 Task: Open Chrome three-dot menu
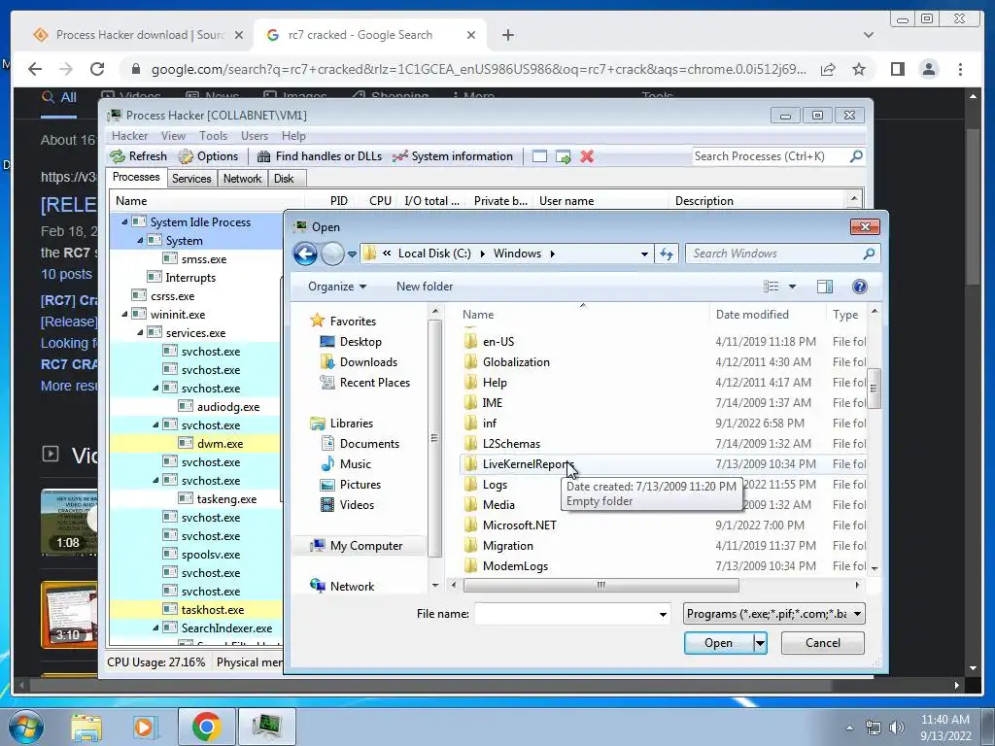pyautogui.click(x=960, y=69)
